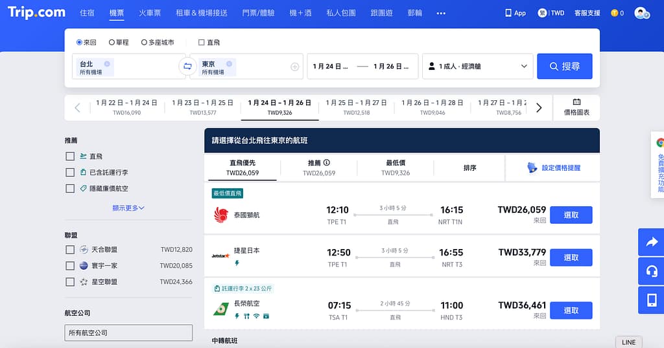Show previous dates in the date strip
Image resolution: width=664 pixels, height=348 pixels.
click(78, 107)
